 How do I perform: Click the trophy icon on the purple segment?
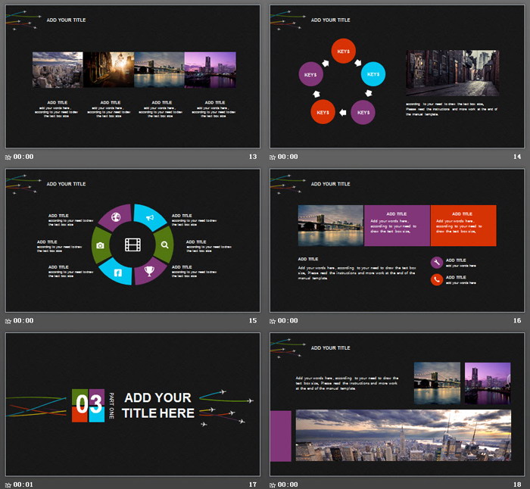(150, 270)
